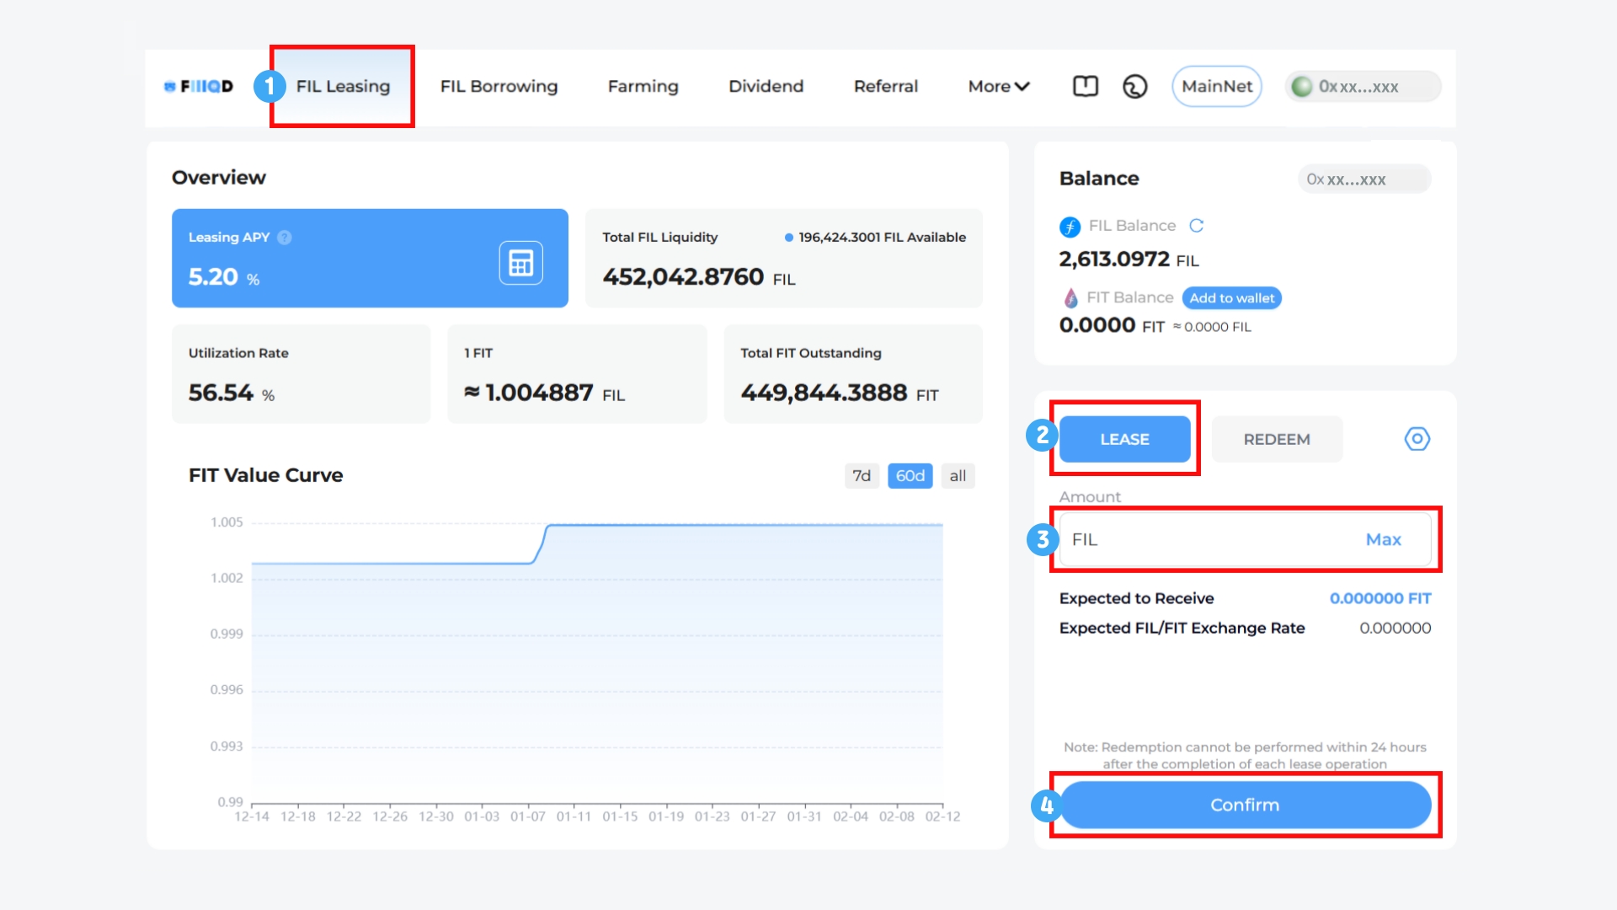This screenshot has width=1617, height=910.
Task: Open lease settings hexagon icon
Action: coord(1417,439)
